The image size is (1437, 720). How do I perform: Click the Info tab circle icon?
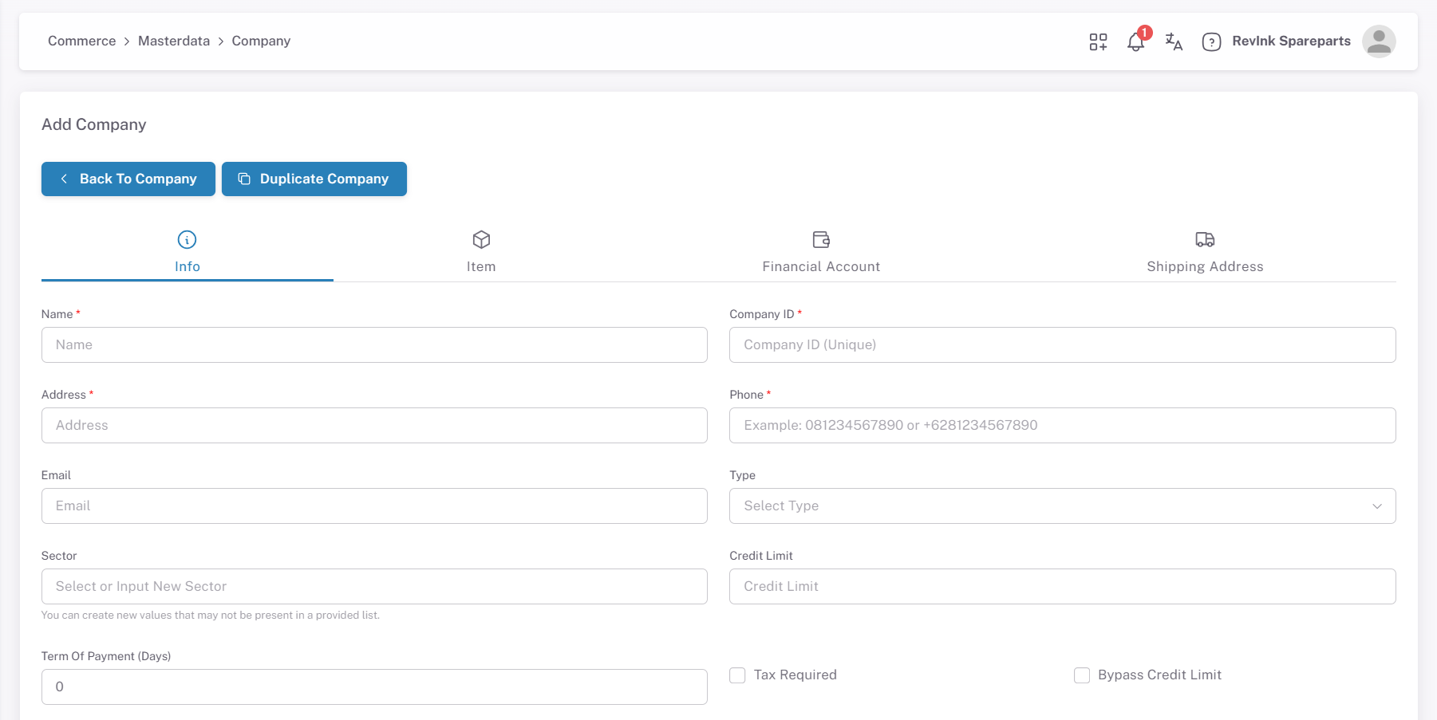pyautogui.click(x=187, y=239)
